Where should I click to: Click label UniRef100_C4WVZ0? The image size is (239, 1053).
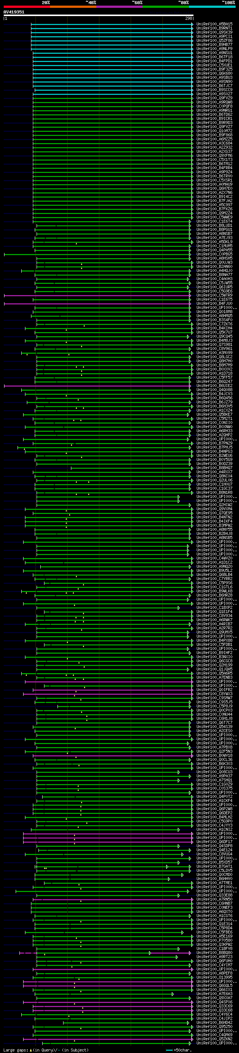pyautogui.click(x=214, y=558)
